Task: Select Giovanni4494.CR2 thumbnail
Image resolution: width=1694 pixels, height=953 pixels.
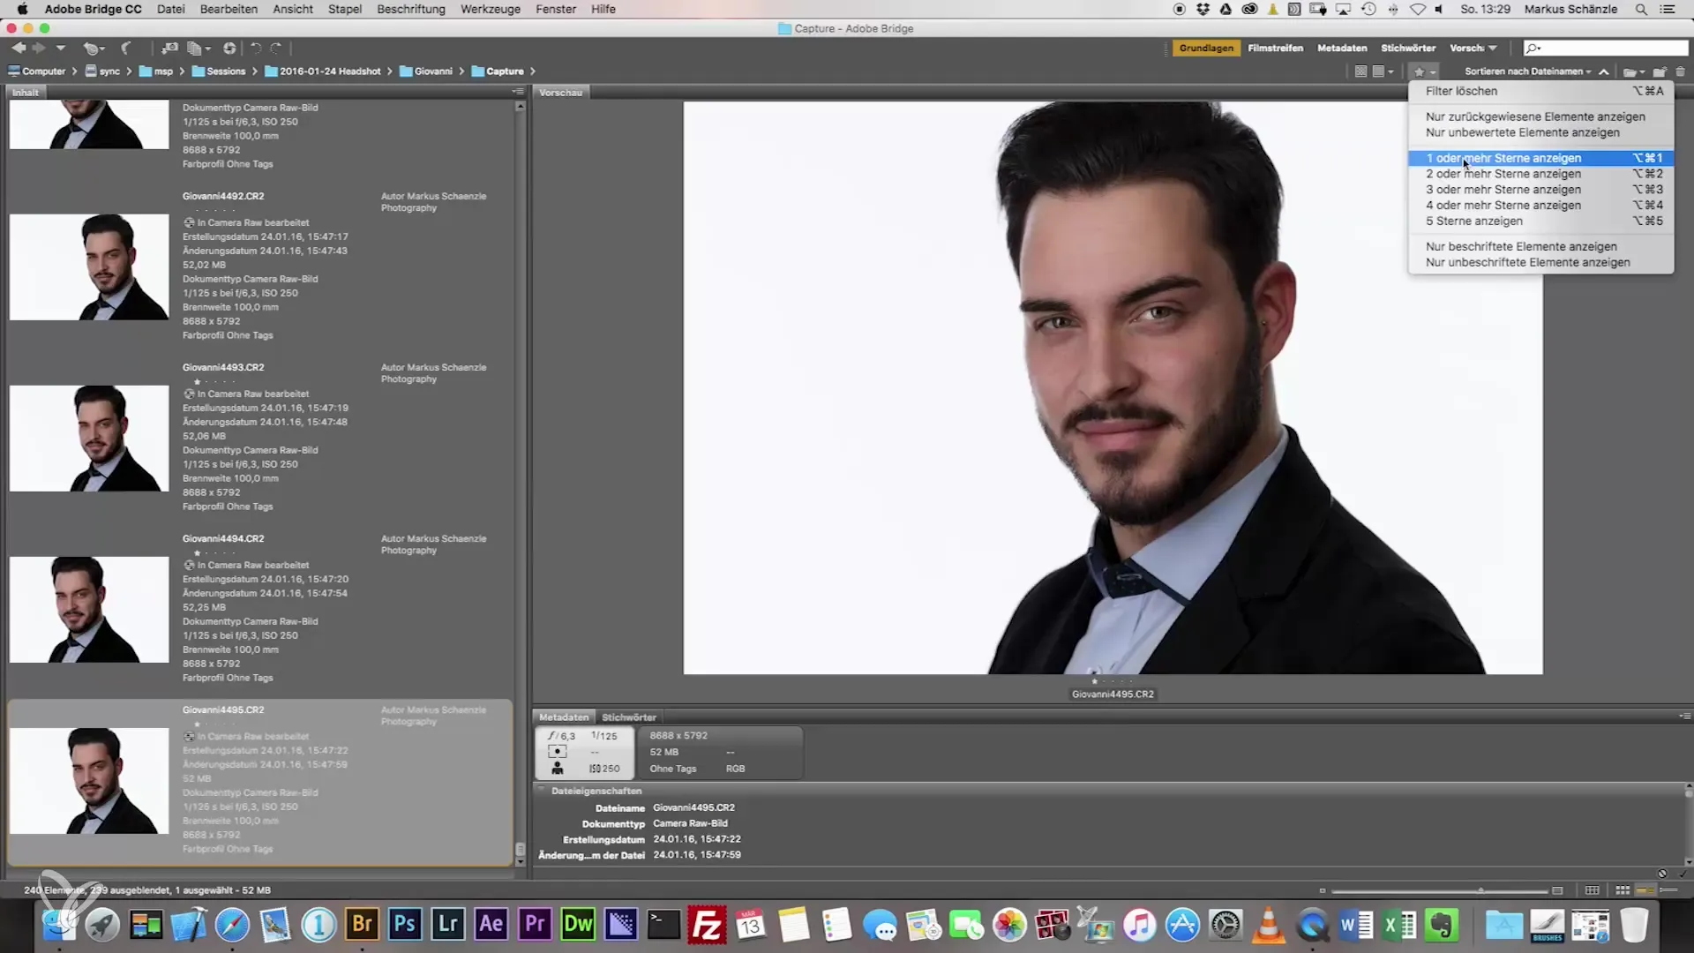Action: [x=89, y=609]
